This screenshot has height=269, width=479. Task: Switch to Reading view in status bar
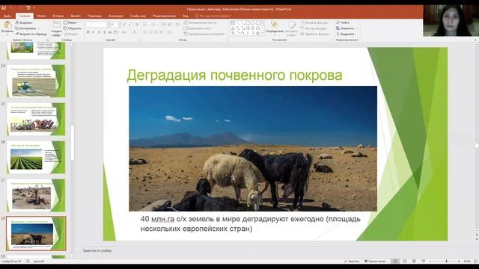coord(414,262)
